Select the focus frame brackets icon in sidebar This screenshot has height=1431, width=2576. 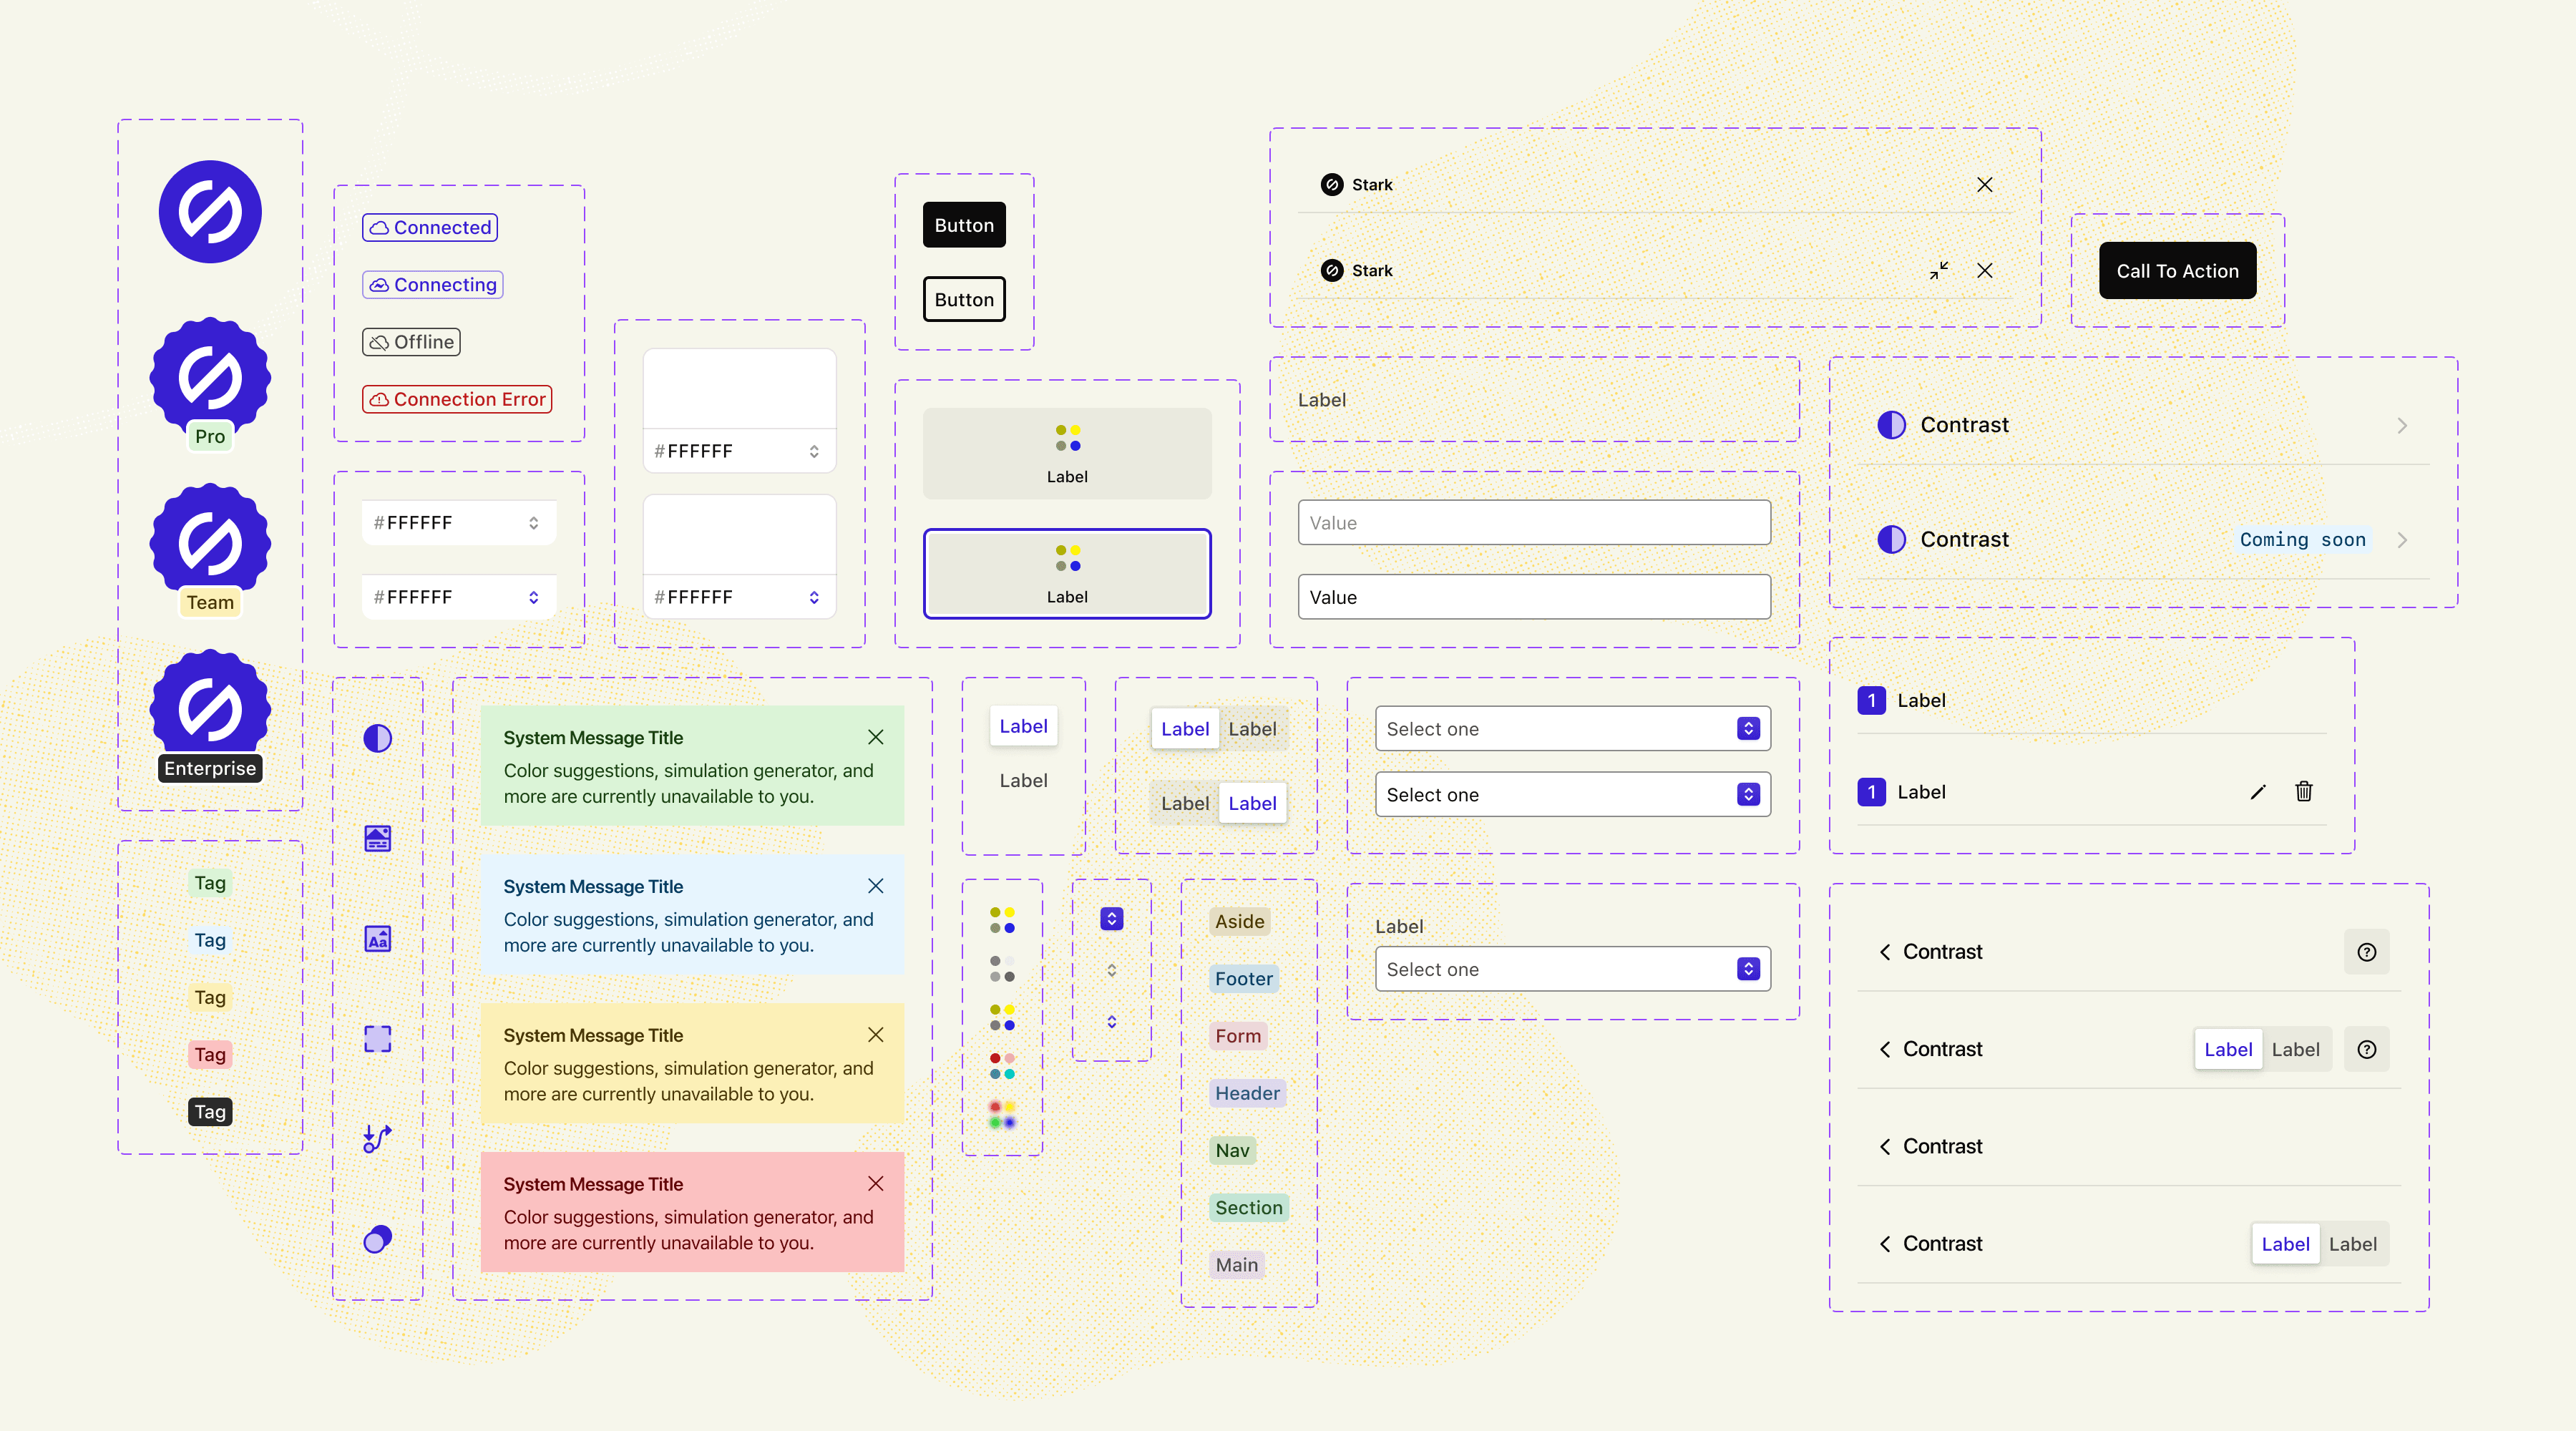tap(377, 1039)
